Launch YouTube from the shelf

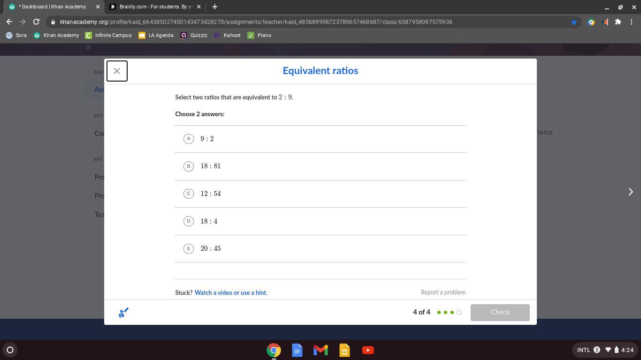(x=368, y=350)
